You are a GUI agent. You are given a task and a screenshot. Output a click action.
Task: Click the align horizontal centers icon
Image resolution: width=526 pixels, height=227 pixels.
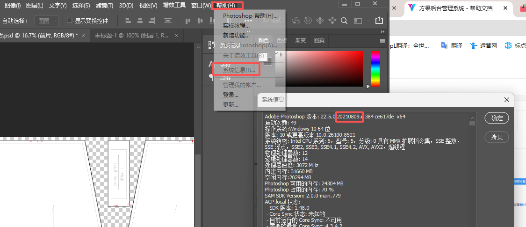tap(140, 21)
